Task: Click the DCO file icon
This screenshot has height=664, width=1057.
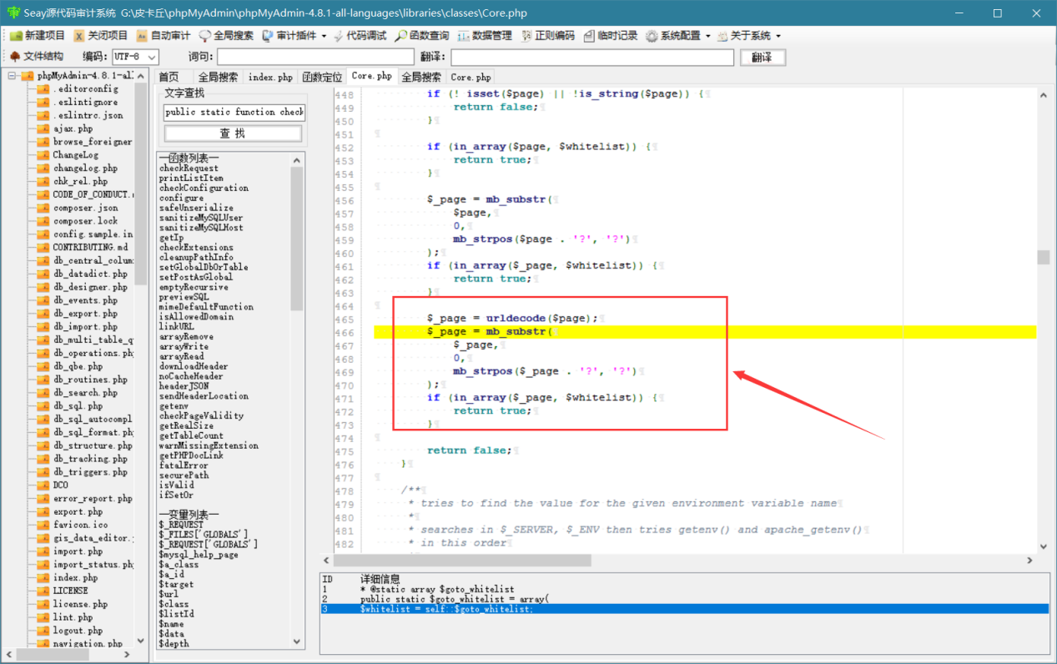Action: (43, 485)
